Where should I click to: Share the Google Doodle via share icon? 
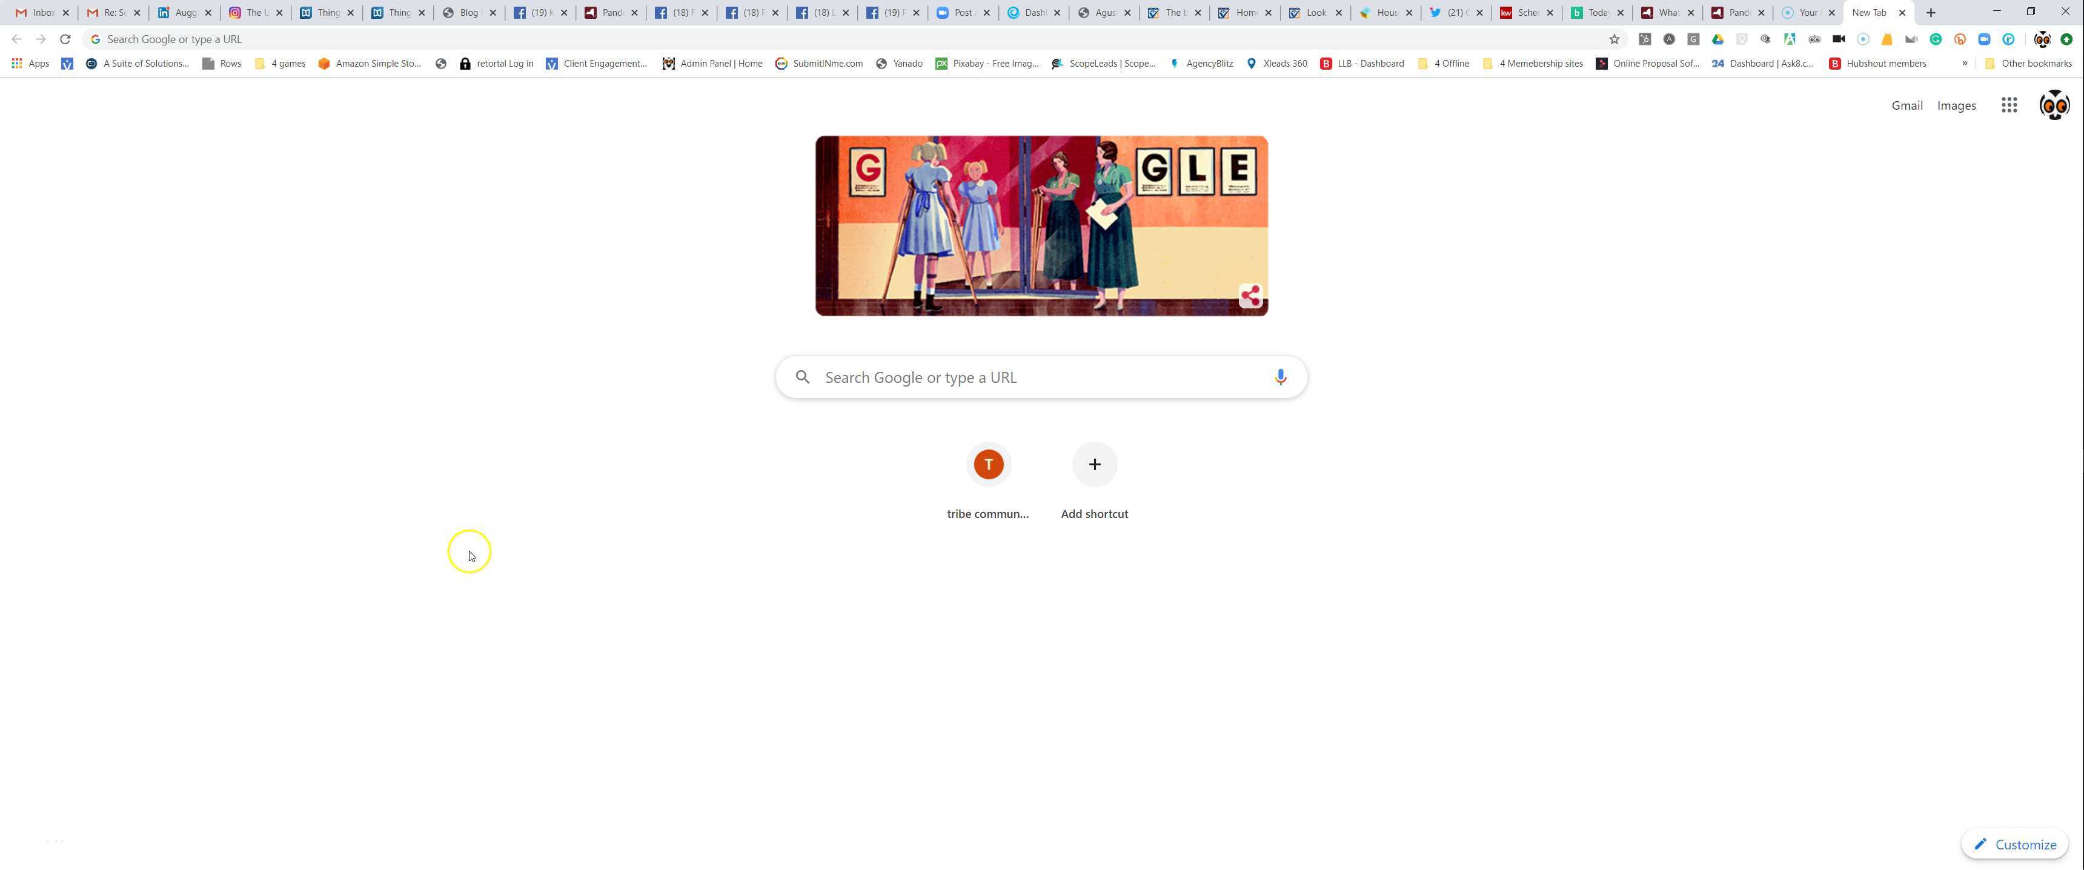point(1251,296)
